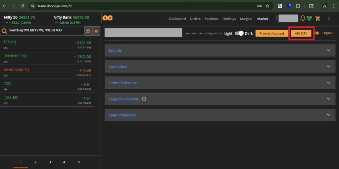Viewport: 339px width, 169px height.
Task: Open the shopping cart icon
Action: pyautogui.click(x=318, y=18)
